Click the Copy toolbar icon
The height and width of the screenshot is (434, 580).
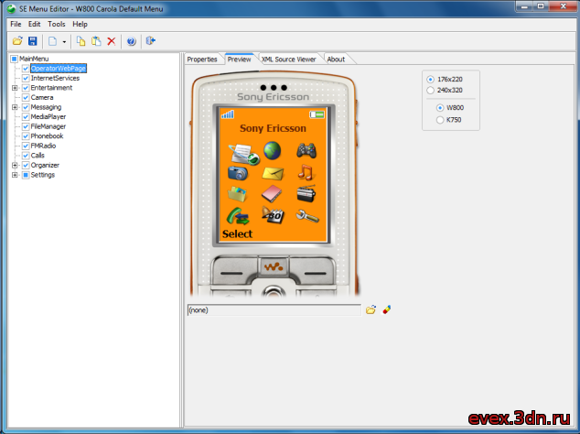coord(81,41)
